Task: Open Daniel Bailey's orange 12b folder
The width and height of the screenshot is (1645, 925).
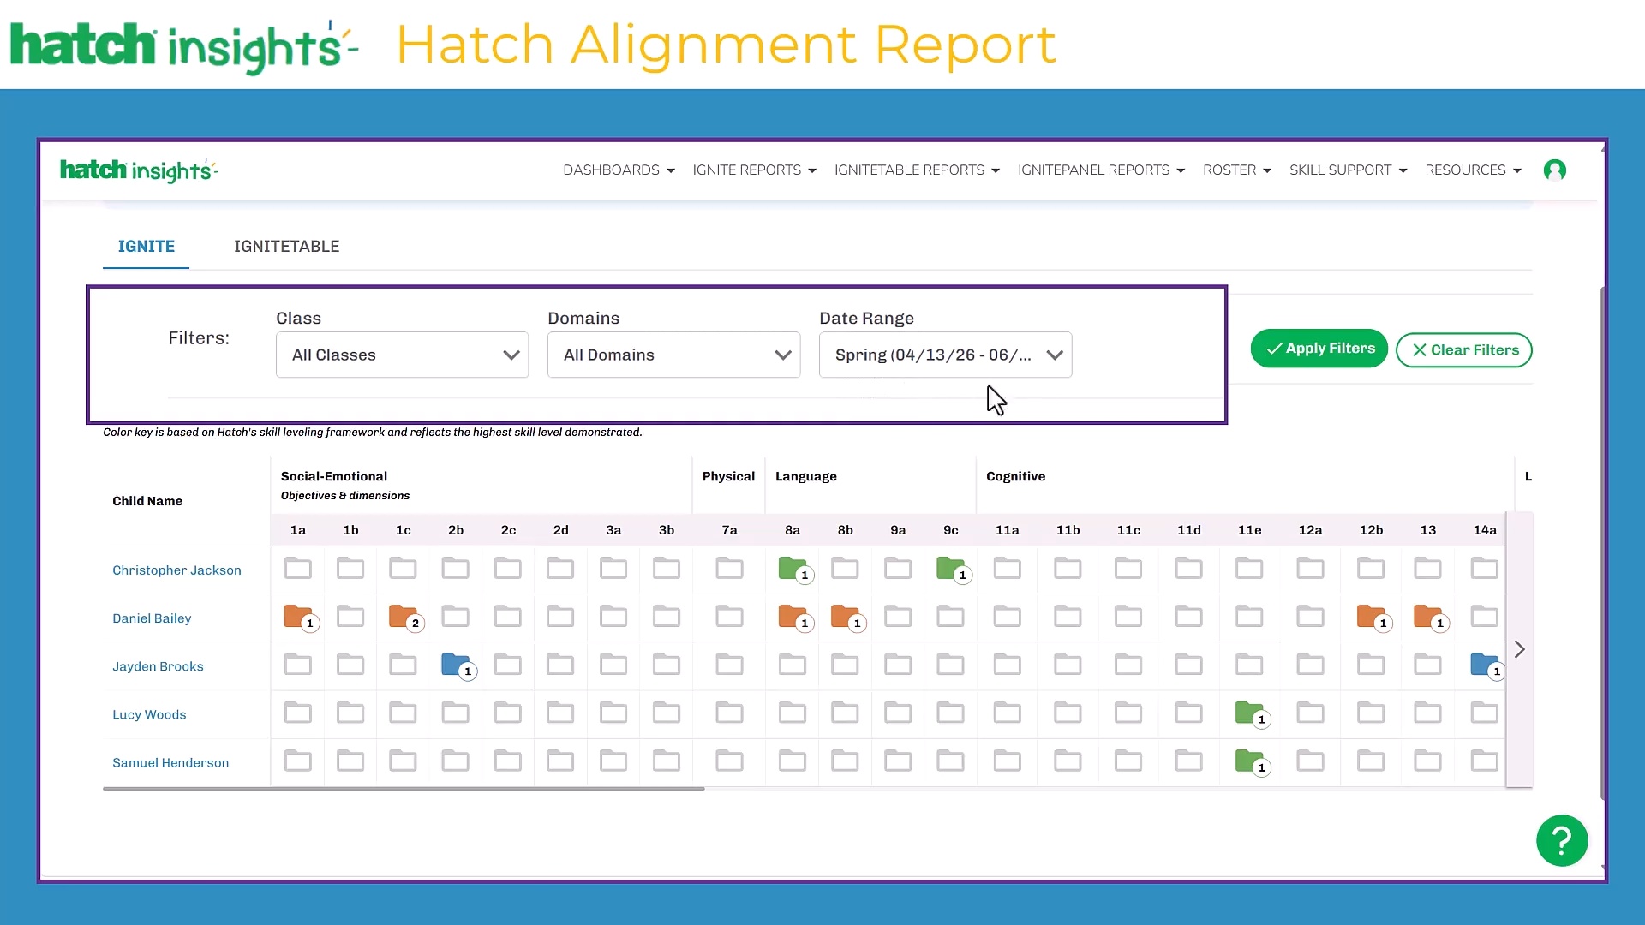Action: click(x=1372, y=617)
